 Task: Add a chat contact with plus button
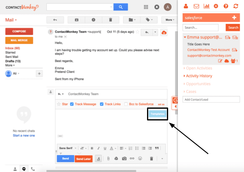(x=39, y=73)
